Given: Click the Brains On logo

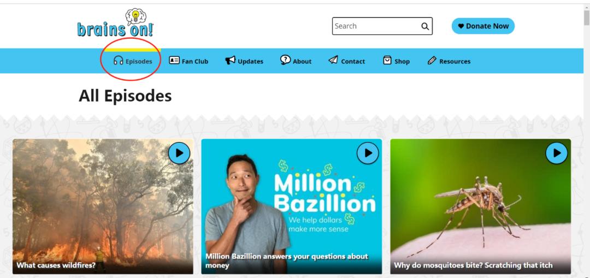Looking at the screenshot, I should (115, 23).
